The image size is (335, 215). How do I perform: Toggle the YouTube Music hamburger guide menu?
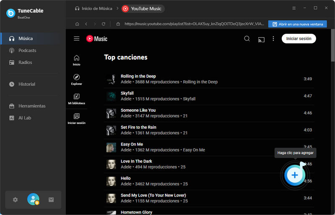(77, 38)
